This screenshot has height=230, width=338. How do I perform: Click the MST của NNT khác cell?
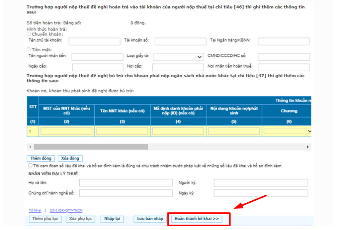coord(66,131)
